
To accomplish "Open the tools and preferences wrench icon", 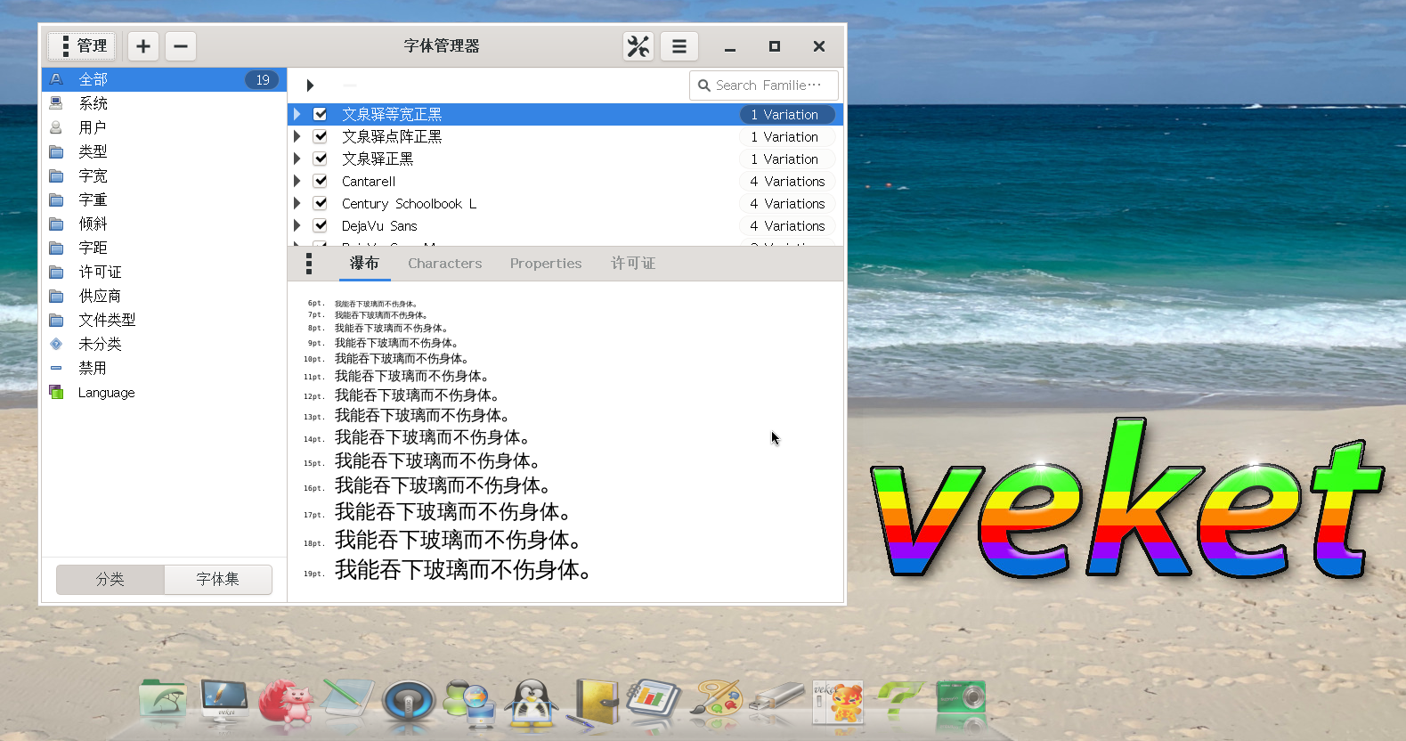I will point(638,46).
